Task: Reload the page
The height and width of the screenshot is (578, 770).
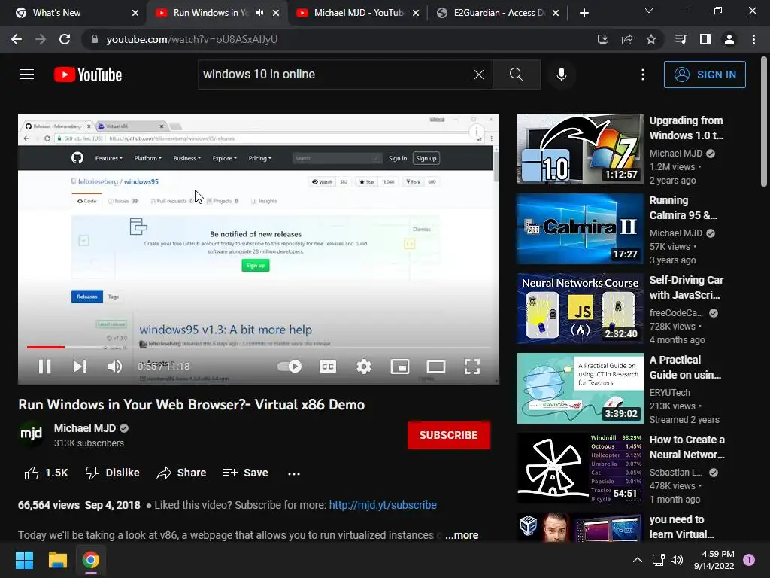Action: coord(65,39)
